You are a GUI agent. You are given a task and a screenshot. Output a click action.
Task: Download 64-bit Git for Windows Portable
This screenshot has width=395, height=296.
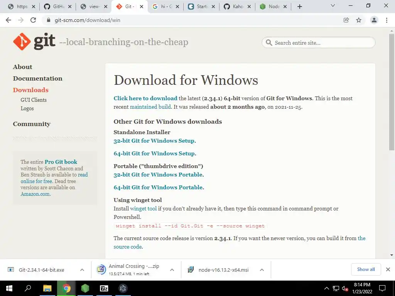tap(158, 187)
